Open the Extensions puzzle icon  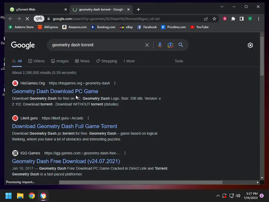233,19
